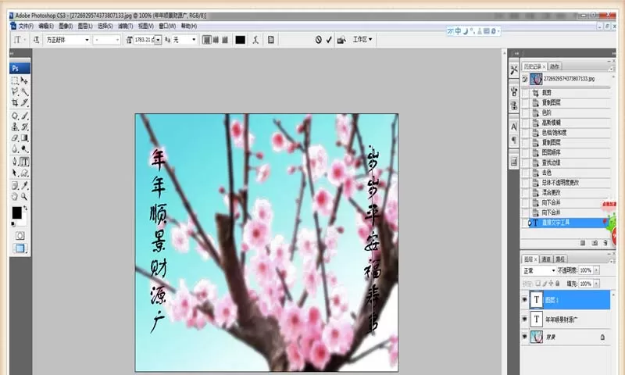The image size is (625, 375).
Task: Open the 滤镜(T) menu
Action: (x=125, y=26)
